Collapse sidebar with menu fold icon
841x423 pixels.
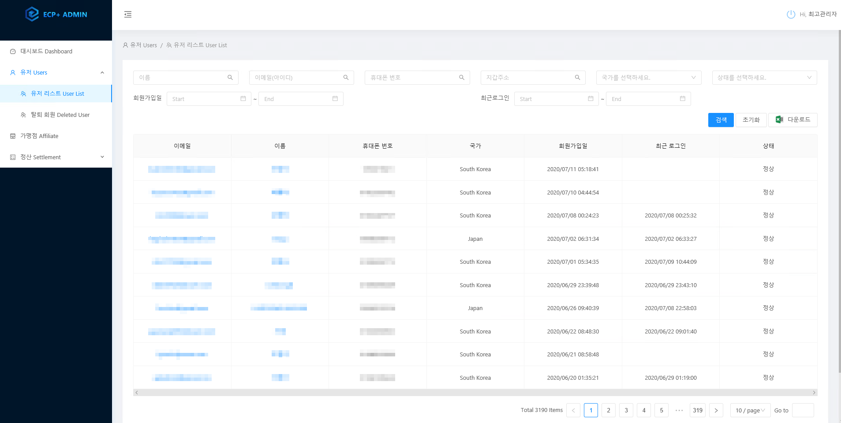(128, 15)
